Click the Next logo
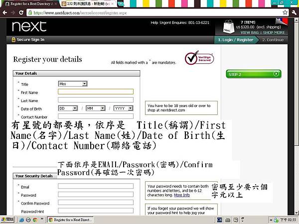 [x=29, y=26]
